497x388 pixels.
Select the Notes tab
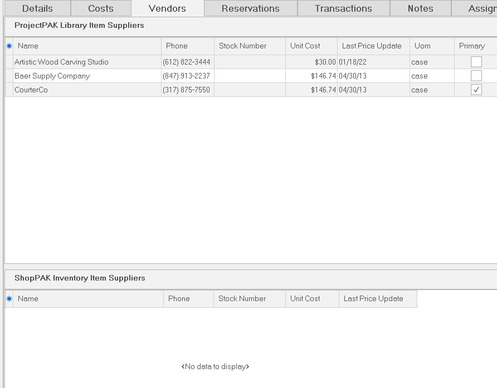click(420, 8)
